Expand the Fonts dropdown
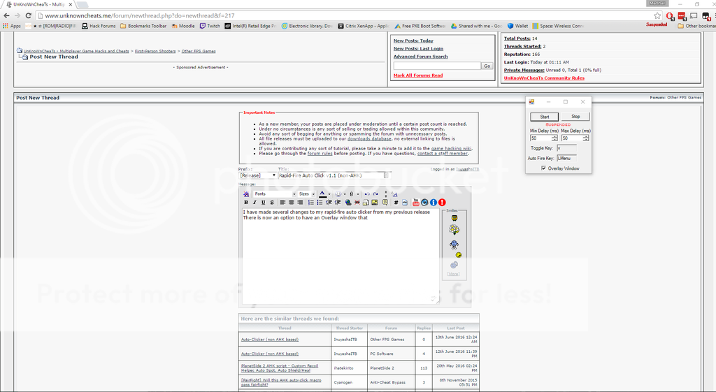716x392 pixels. tap(294, 194)
